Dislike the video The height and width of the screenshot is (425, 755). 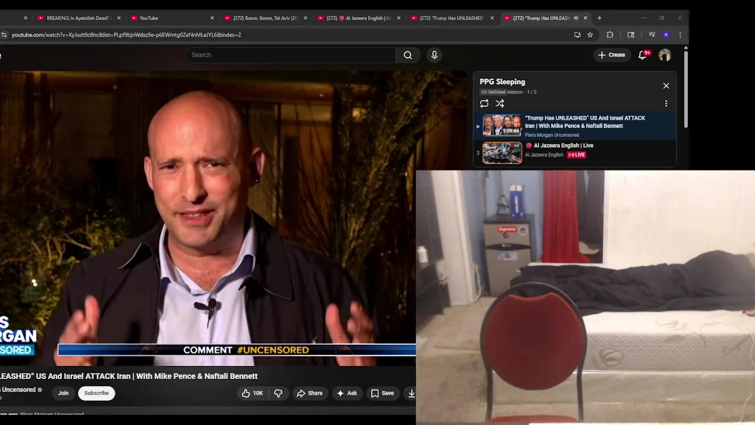click(278, 393)
